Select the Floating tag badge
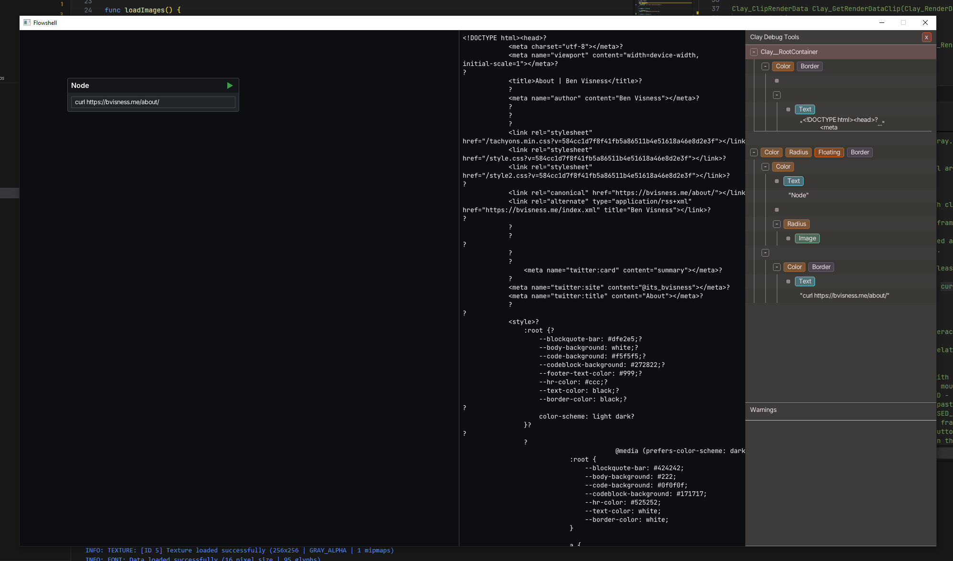 829,152
